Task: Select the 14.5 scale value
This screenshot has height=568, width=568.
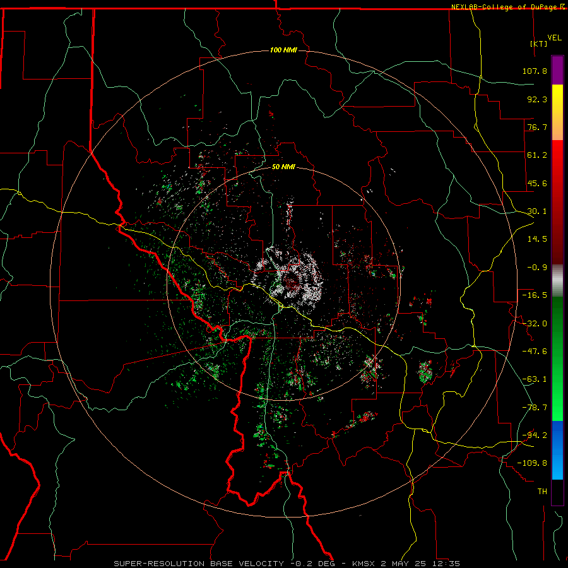Action: point(537,239)
